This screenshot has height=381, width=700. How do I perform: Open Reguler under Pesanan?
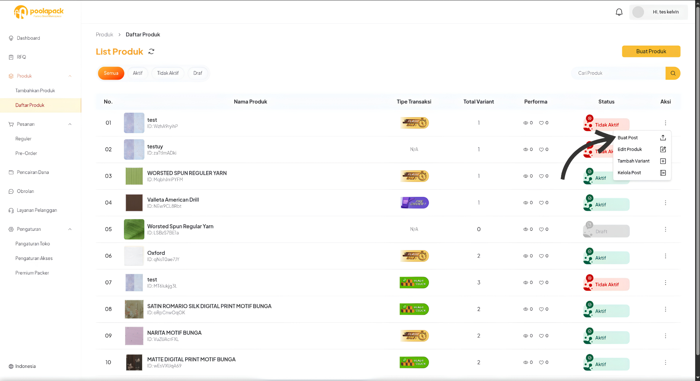[x=23, y=139]
